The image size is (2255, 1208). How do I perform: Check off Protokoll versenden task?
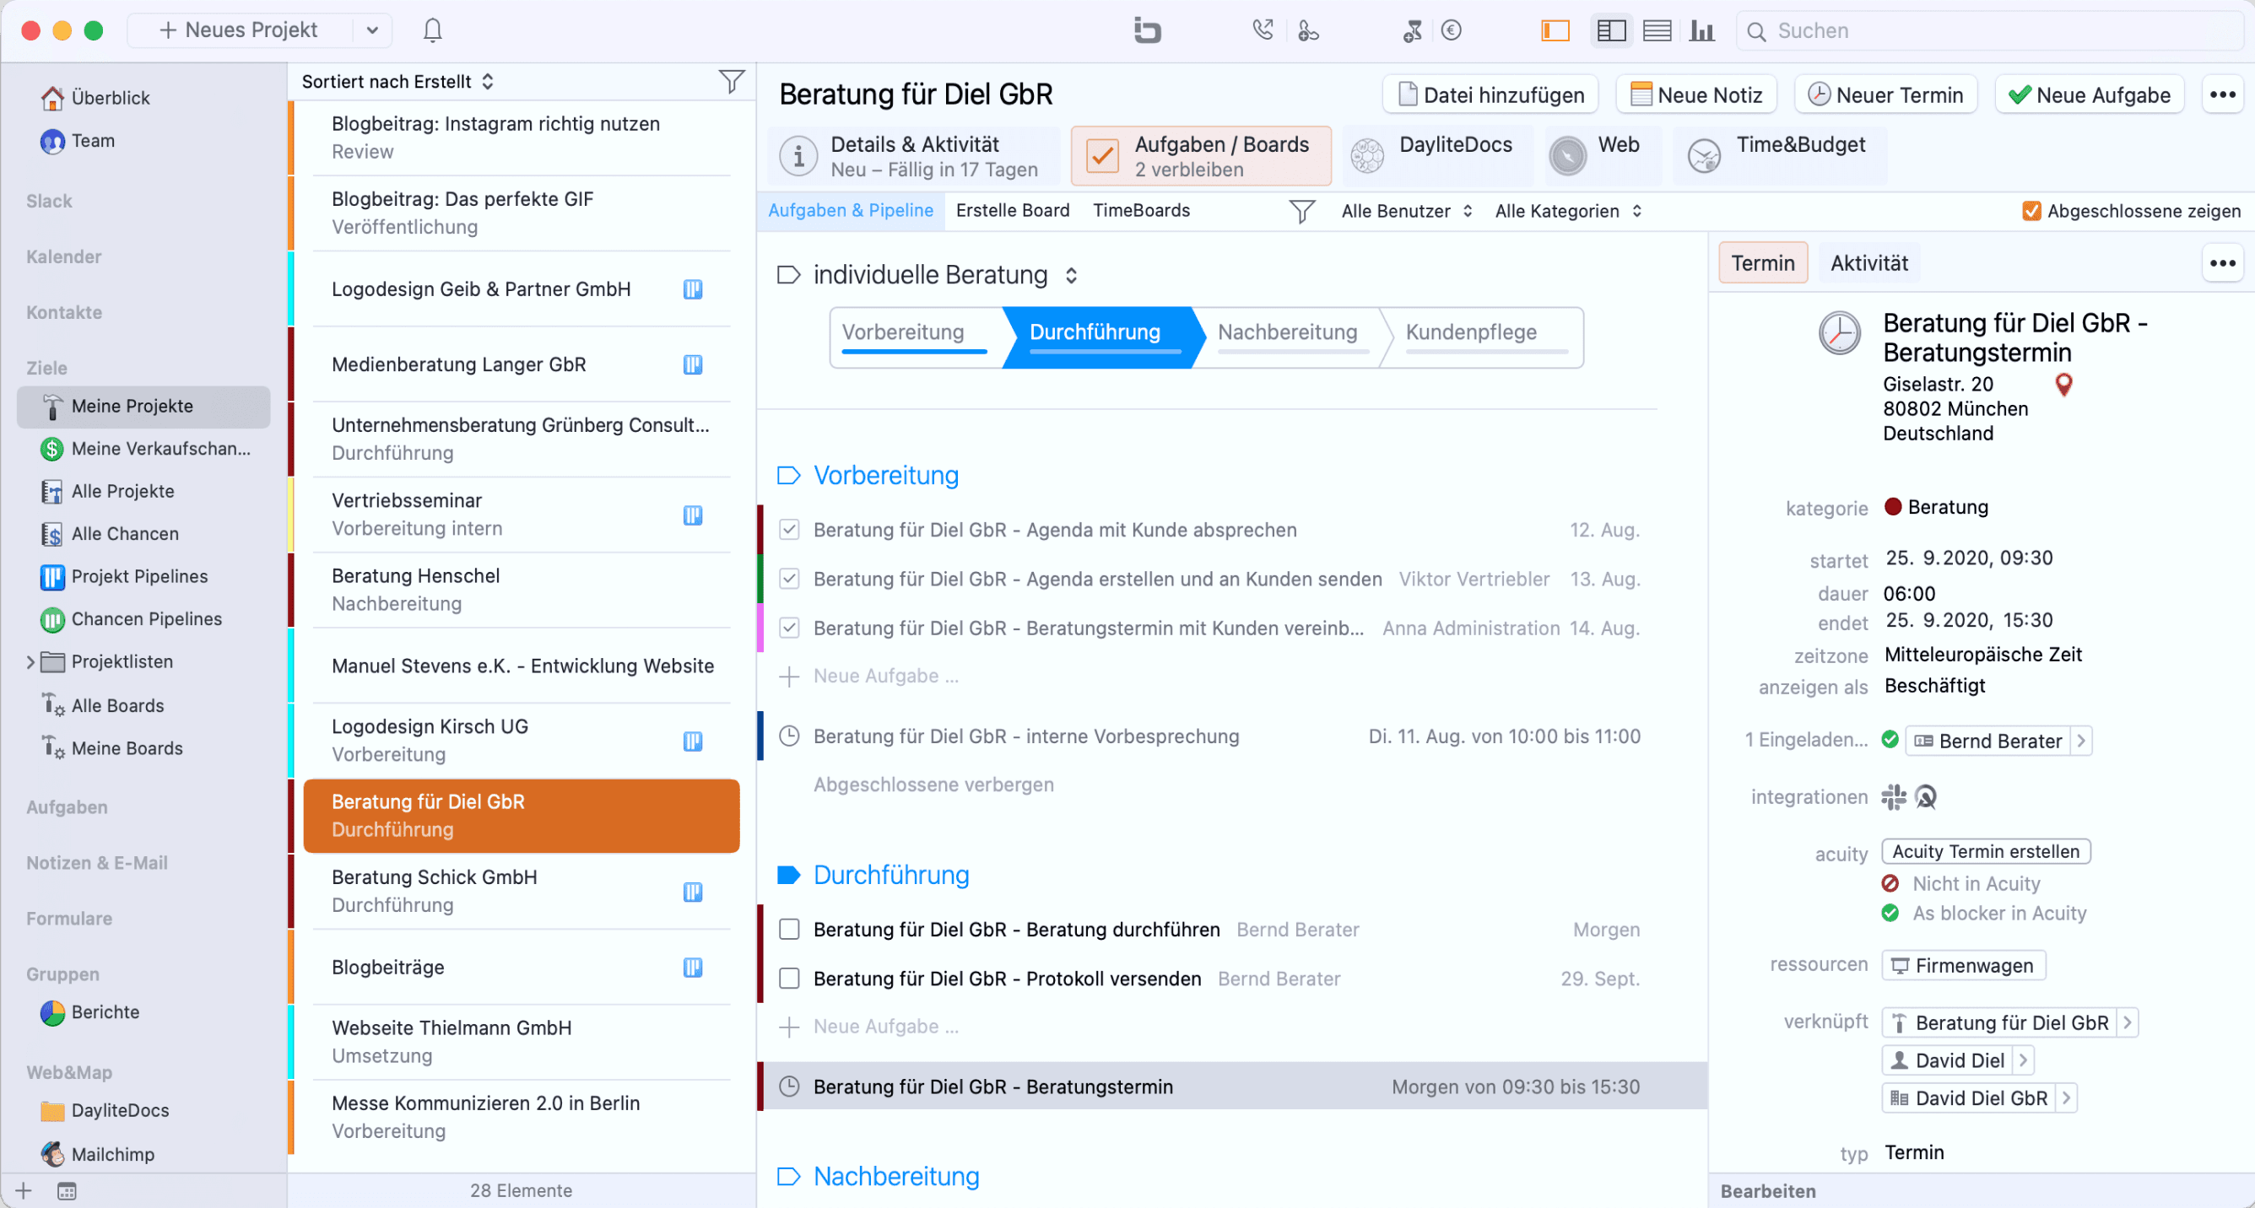tap(790, 978)
